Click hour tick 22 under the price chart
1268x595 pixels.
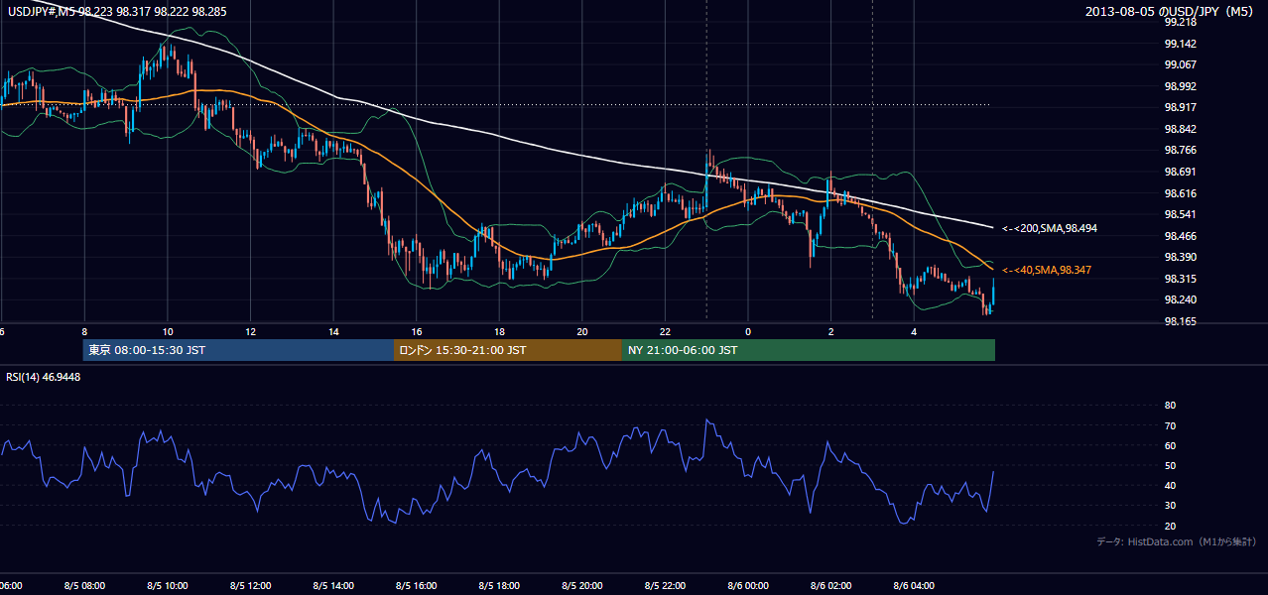click(x=665, y=332)
